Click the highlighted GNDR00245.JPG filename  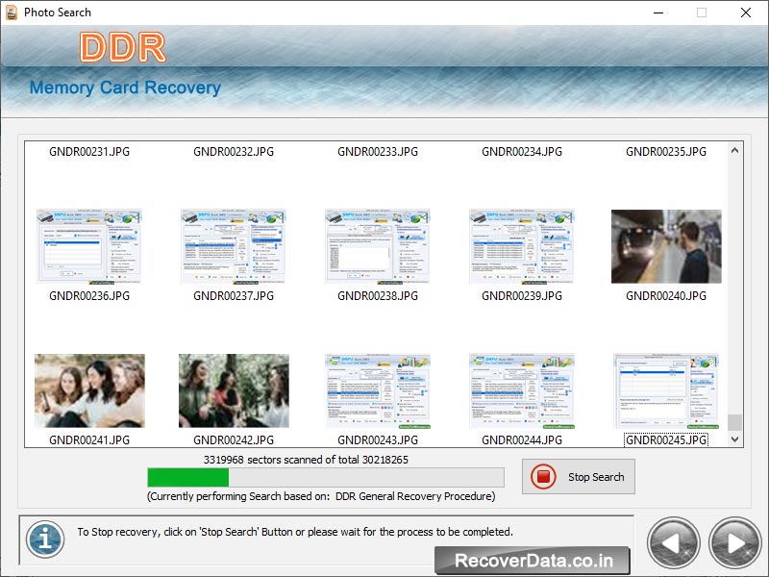[x=666, y=440]
